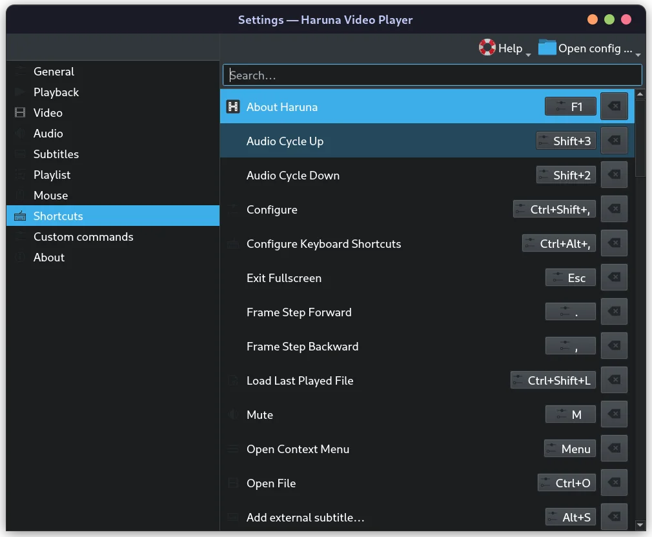652x537 pixels.
Task: Switch to the General settings page
Action: pyautogui.click(x=54, y=72)
